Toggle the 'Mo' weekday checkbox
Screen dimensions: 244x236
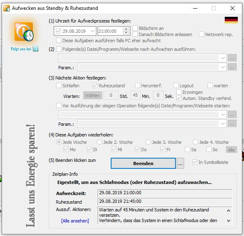click(x=66, y=150)
